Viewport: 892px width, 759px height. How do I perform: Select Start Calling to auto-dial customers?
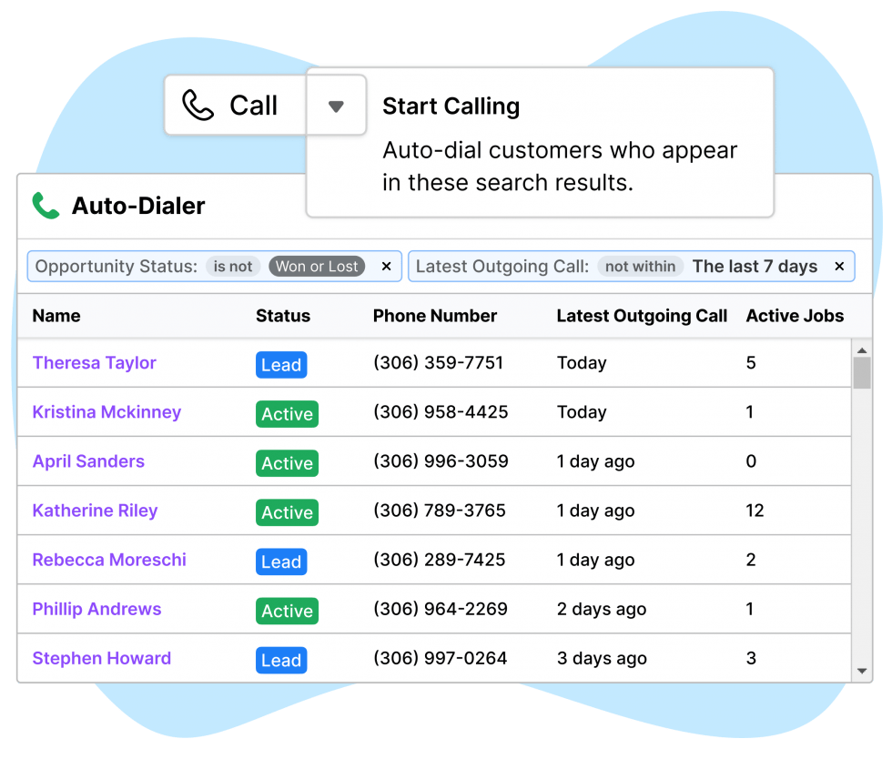pos(451,106)
